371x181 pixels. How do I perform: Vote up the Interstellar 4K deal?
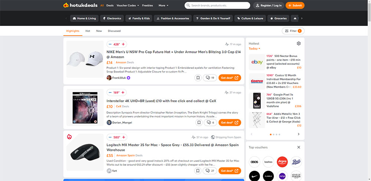(123, 93)
